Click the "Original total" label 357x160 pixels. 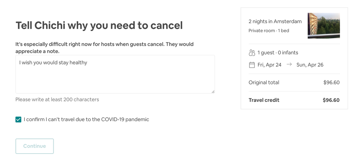(264, 82)
